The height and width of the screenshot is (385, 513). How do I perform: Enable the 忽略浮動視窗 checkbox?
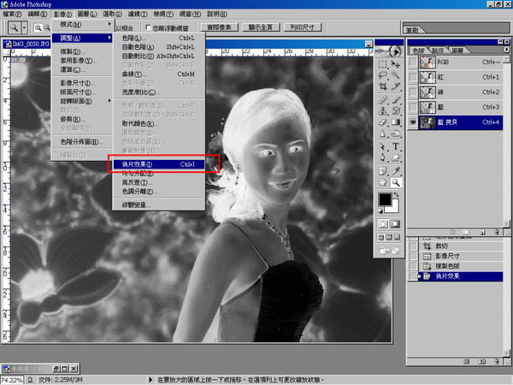[x=149, y=28]
